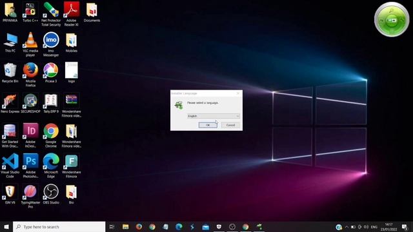Screen dimensions: 413x232
Task: Open Firefox from the taskbar
Action: click(x=139, y=227)
